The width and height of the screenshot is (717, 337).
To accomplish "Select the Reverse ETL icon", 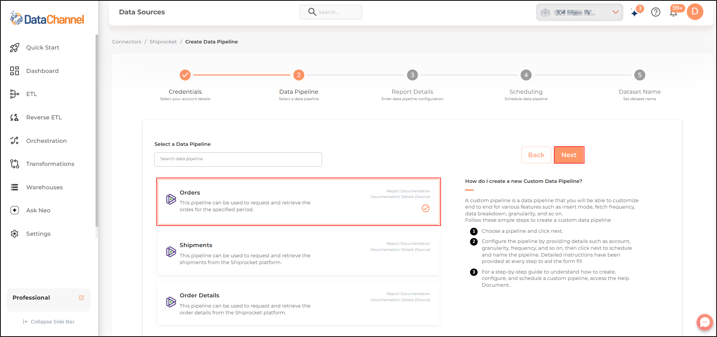I will pos(14,117).
